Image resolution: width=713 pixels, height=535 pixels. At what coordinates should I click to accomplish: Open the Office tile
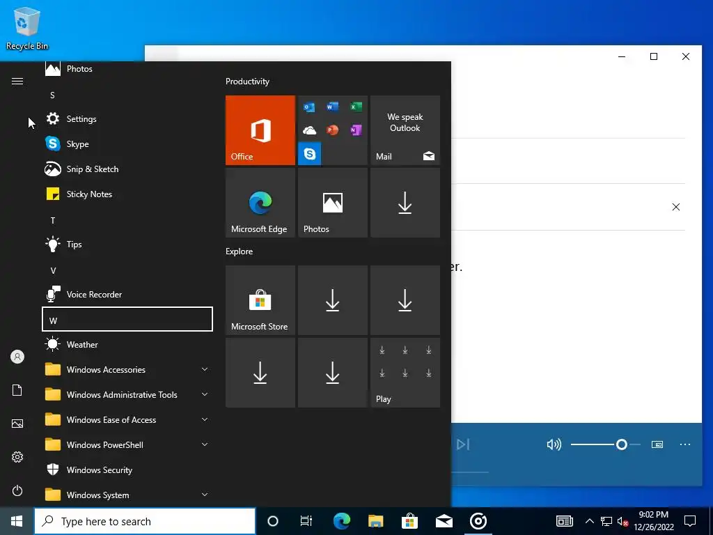260,130
